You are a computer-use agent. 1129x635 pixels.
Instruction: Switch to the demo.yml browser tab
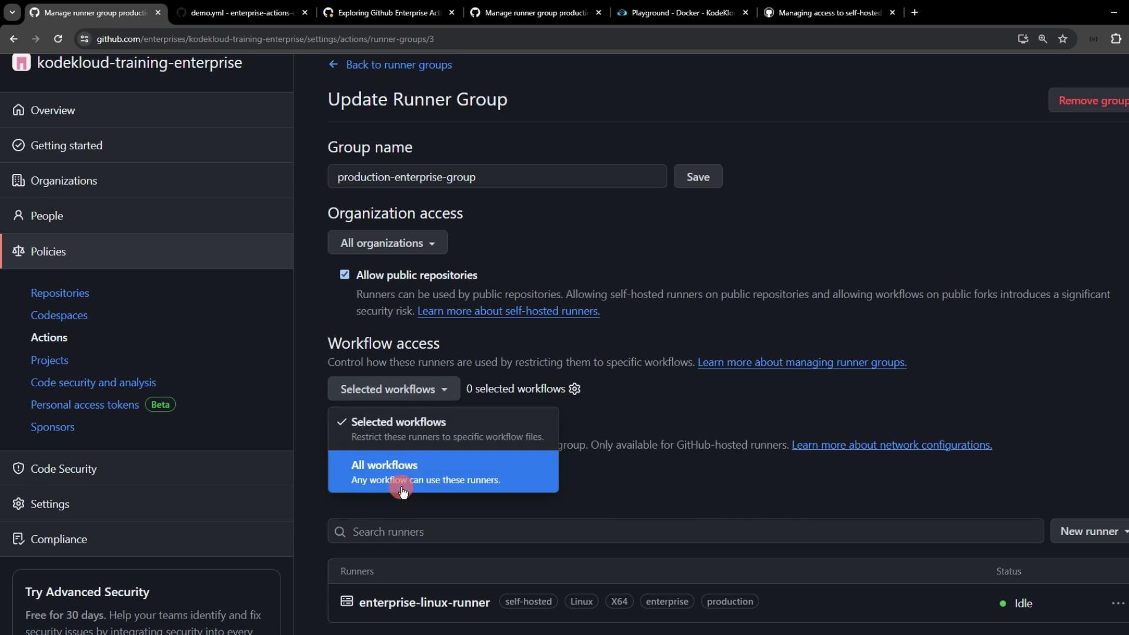click(x=241, y=12)
